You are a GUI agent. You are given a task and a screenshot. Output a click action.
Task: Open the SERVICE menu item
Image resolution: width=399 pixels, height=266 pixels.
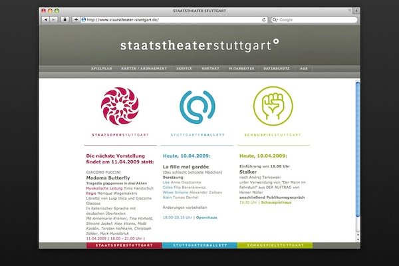[x=184, y=68]
